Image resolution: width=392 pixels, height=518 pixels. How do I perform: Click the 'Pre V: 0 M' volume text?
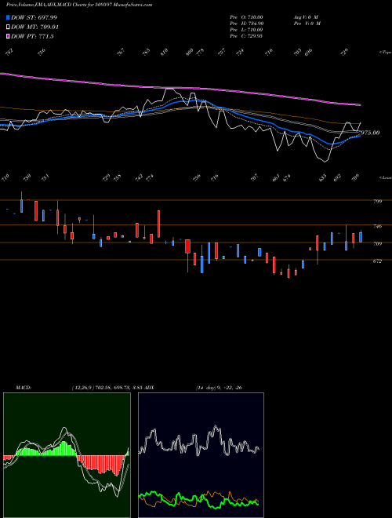point(308,24)
